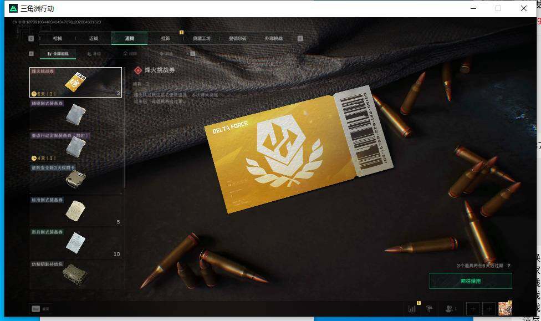541x321 pixels.
Task: Click the previous sub-tab key icon left of 全部道具
Action: click(31, 53)
